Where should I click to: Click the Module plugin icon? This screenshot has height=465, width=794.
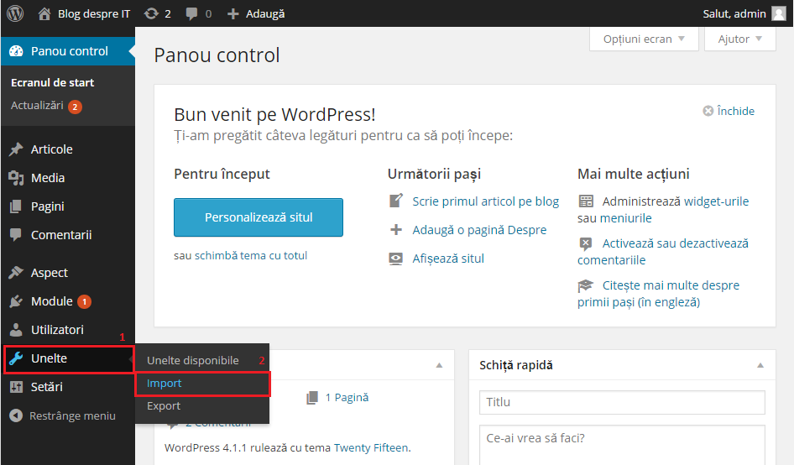click(16, 301)
